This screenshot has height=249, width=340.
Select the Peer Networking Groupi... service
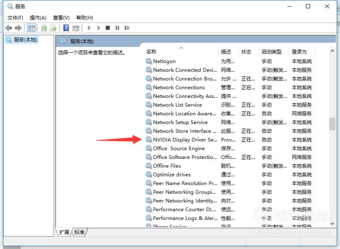click(184, 192)
